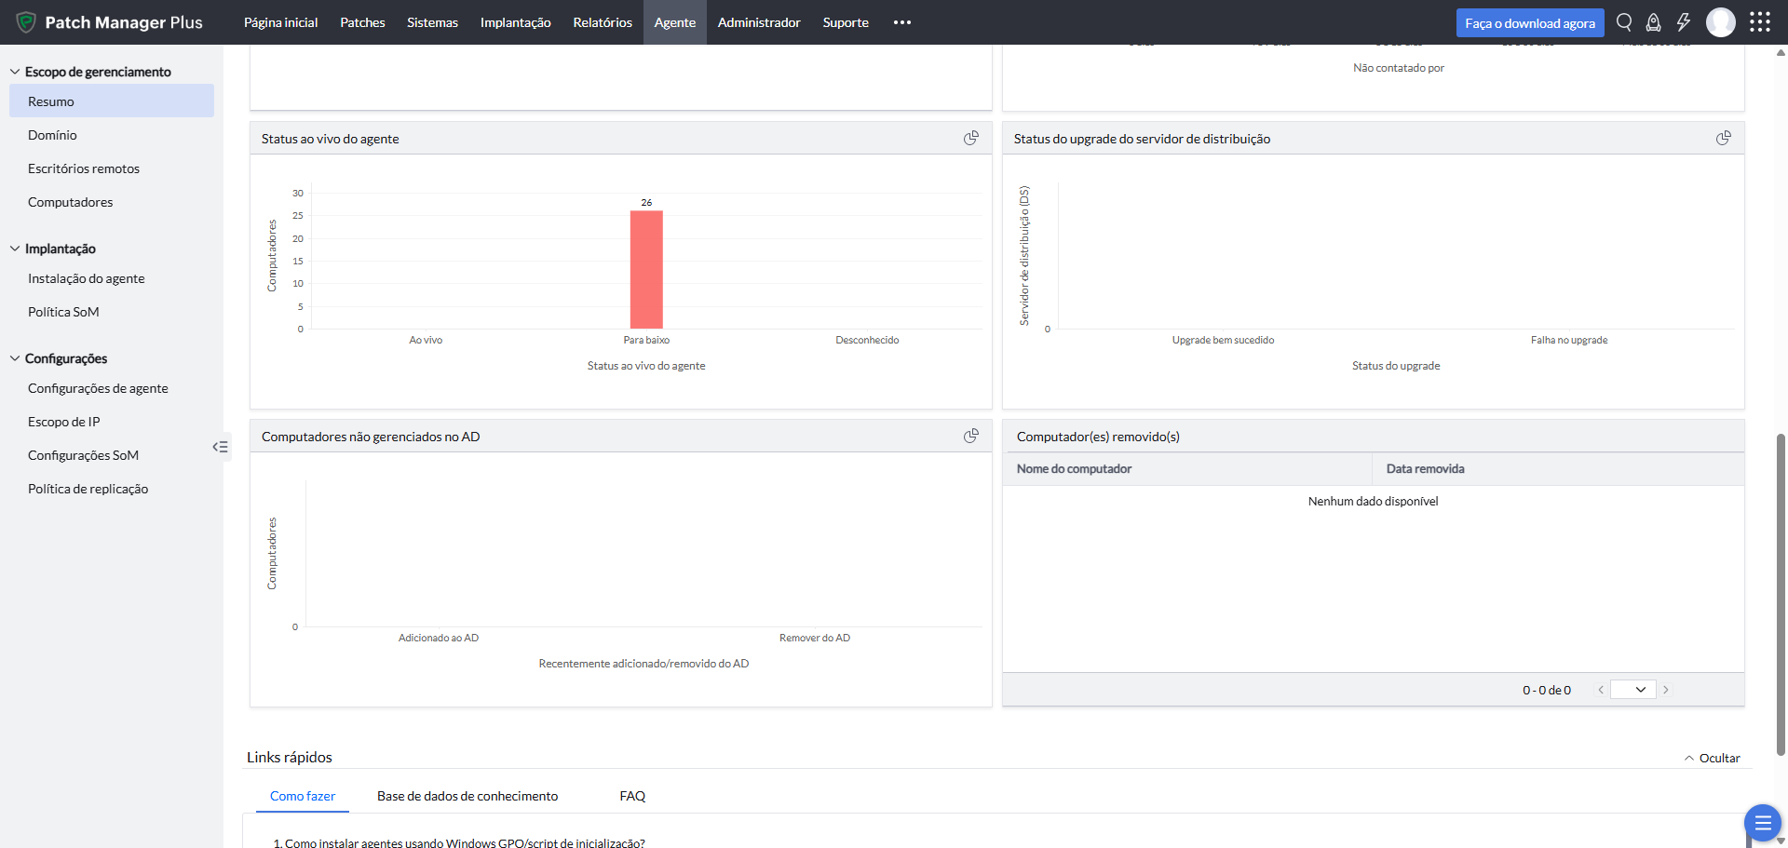Open the page size dropdown in removed computers
The height and width of the screenshot is (848, 1788).
click(x=1632, y=690)
